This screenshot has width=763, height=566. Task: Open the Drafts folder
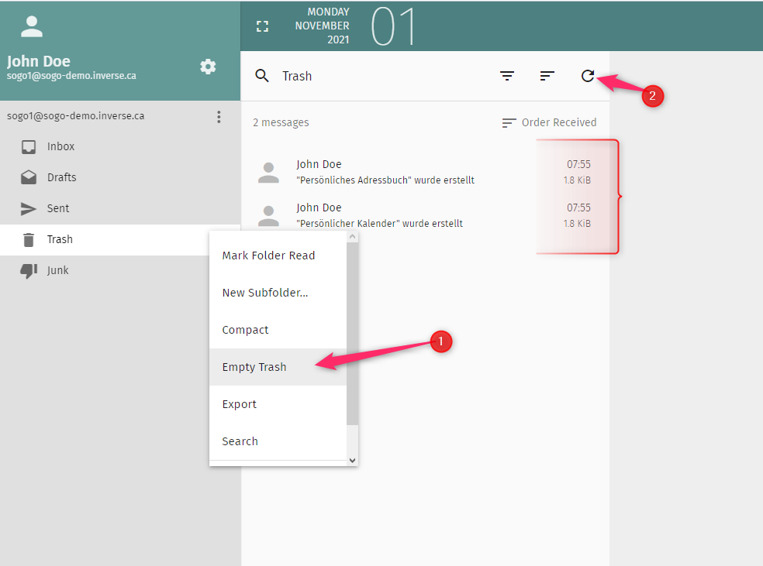click(x=61, y=177)
